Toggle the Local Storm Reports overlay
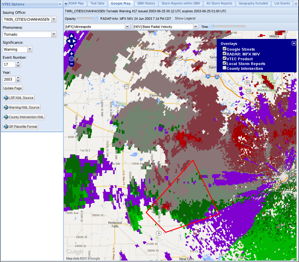The height and width of the screenshot is (262, 299). 224,63
